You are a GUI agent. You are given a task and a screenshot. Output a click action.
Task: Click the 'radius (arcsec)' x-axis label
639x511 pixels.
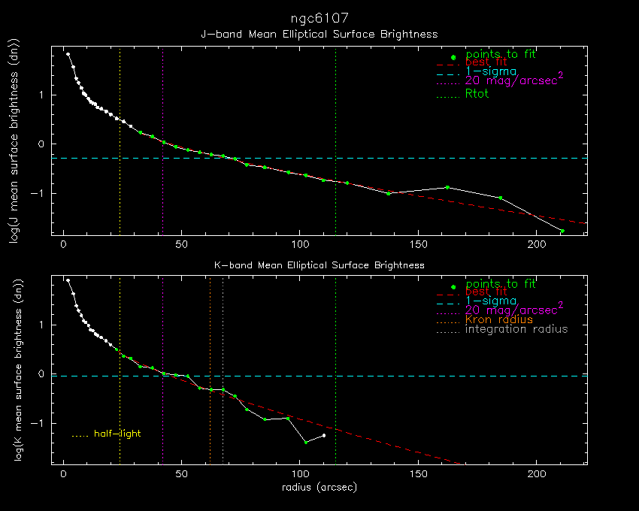(x=319, y=487)
